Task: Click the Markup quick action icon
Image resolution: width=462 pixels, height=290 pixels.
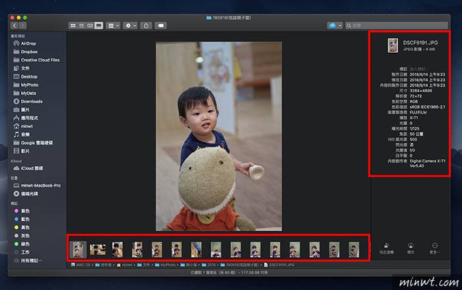Action: pos(411,246)
